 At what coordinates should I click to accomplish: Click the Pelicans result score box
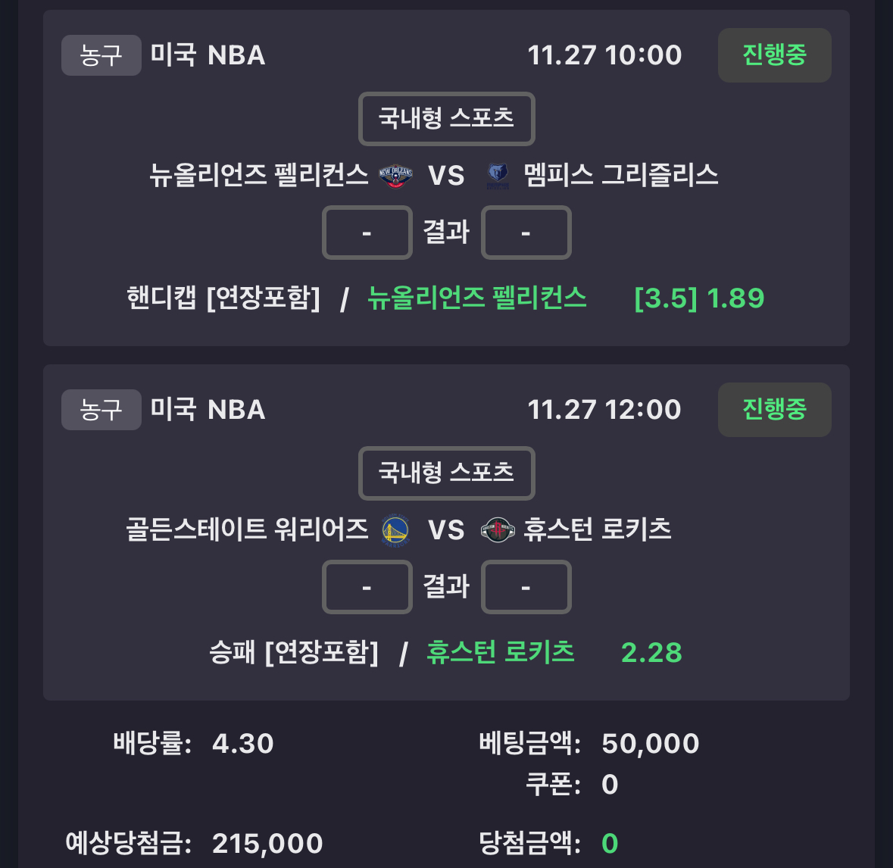(x=367, y=233)
